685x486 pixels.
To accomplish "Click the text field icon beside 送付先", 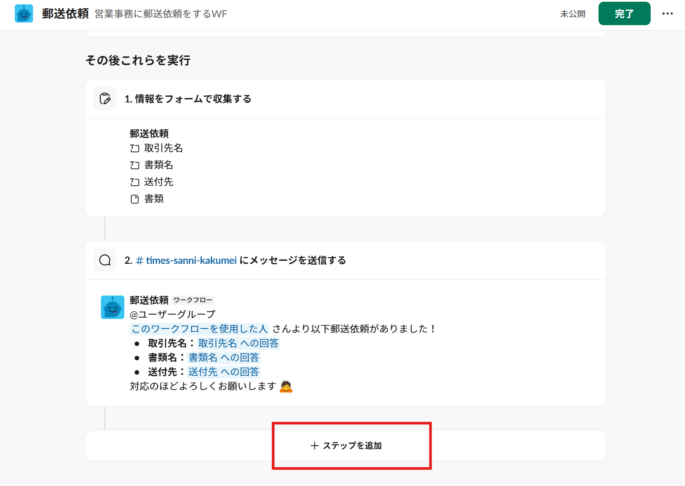I will tap(135, 182).
